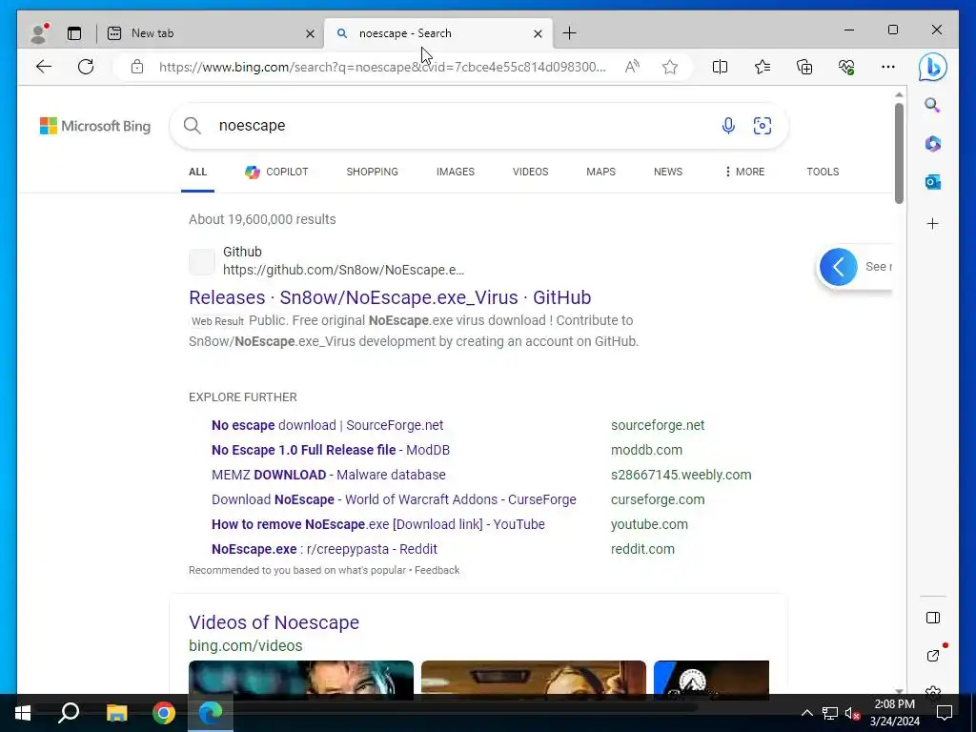The image size is (976, 732).
Task: Open second video thumbnail
Action: [x=534, y=678]
